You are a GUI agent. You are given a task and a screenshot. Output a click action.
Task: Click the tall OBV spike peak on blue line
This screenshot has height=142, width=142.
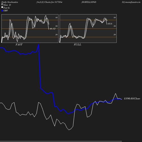tap(38, 45)
